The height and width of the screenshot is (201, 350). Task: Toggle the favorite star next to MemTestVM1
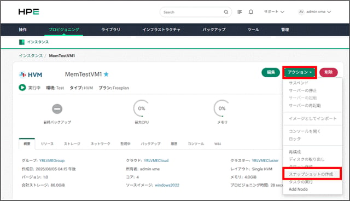(106, 74)
